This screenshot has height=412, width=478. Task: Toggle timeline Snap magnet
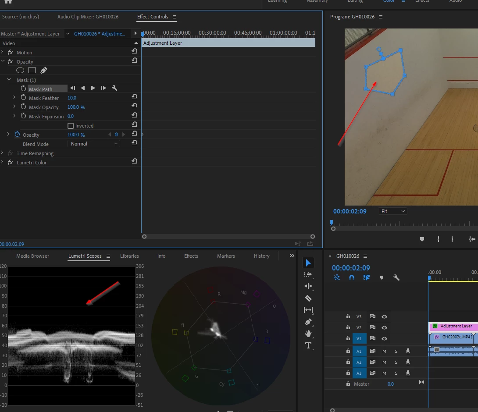(352, 277)
